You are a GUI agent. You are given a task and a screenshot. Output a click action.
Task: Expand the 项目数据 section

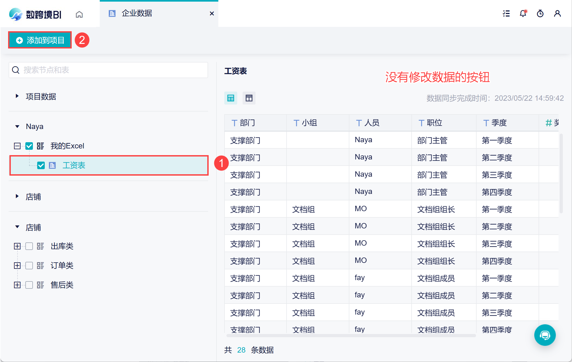[x=17, y=96]
